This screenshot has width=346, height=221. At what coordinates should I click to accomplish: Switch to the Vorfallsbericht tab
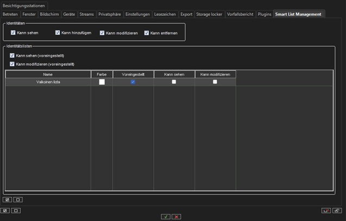(240, 14)
